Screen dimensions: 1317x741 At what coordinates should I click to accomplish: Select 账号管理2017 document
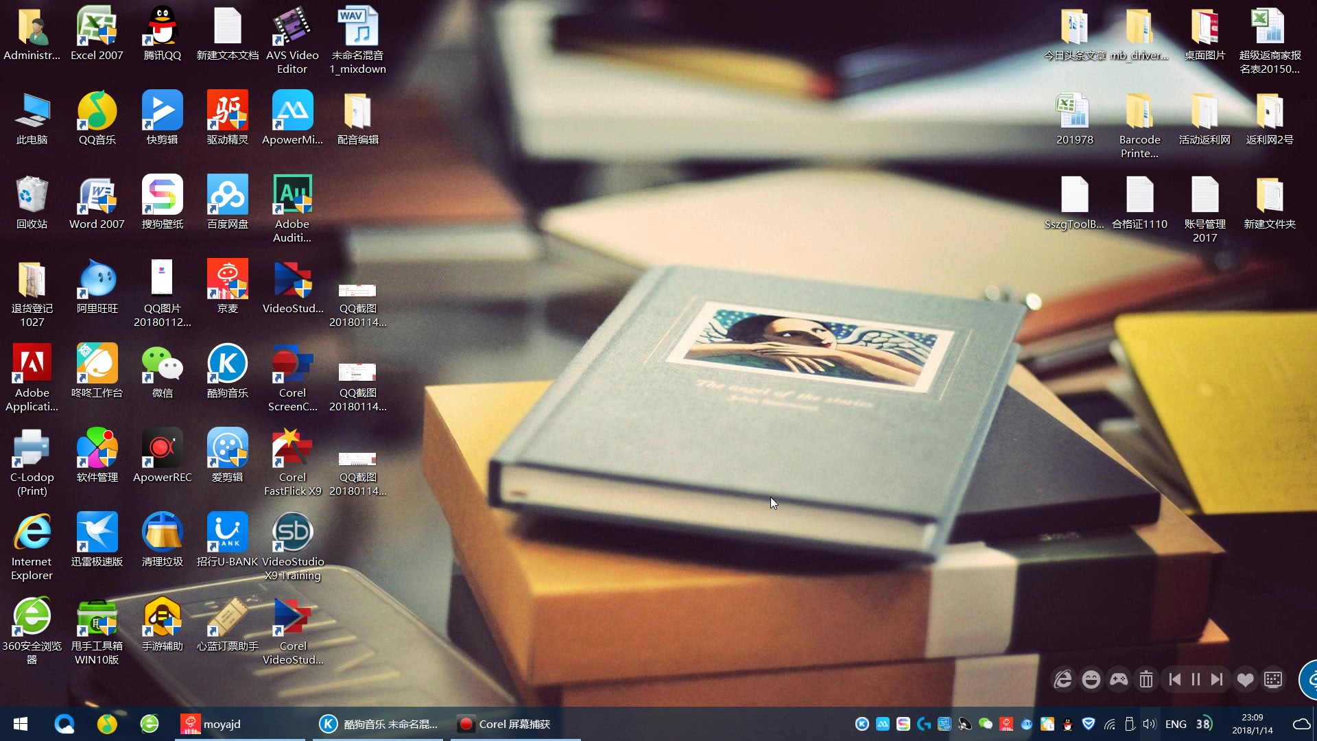tap(1205, 210)
